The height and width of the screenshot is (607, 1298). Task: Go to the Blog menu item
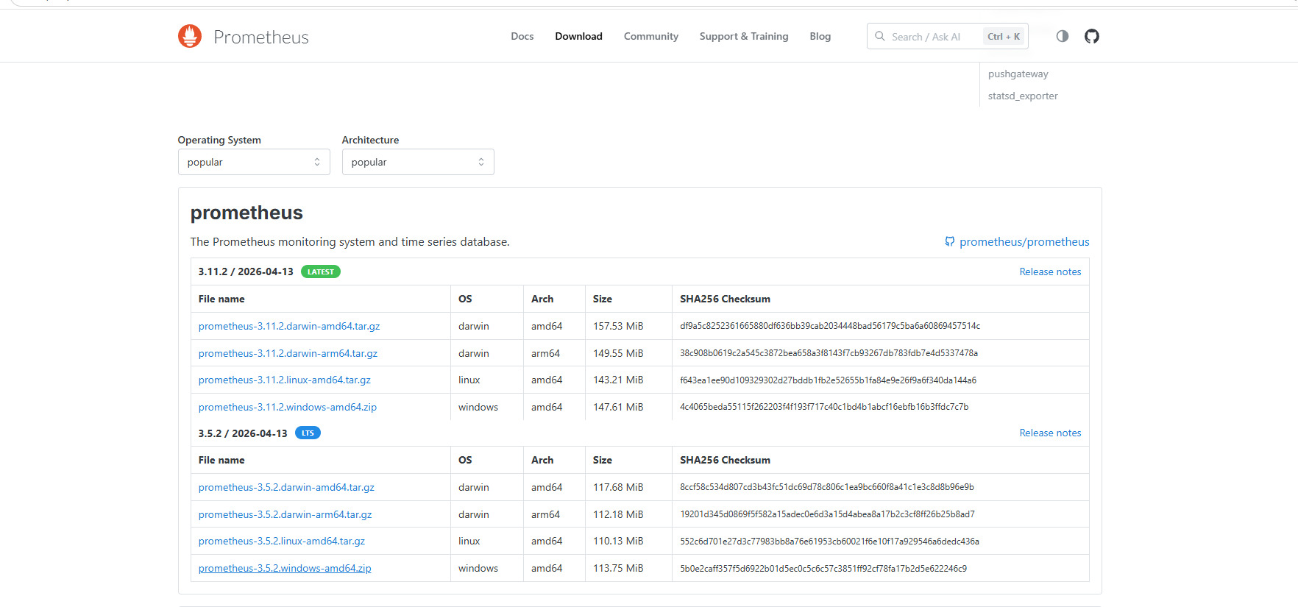(x=820, y=36)
